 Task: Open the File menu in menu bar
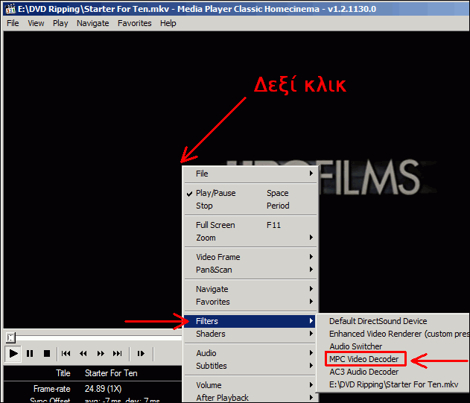pyautogui.click(x=13, y=23)
